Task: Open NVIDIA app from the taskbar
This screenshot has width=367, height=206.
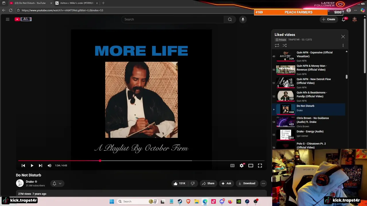Action: 239,201
